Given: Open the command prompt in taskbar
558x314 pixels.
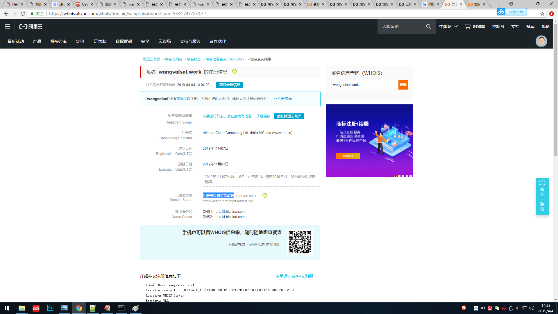Looking at the screenshot, I should (x=121, y=308).
